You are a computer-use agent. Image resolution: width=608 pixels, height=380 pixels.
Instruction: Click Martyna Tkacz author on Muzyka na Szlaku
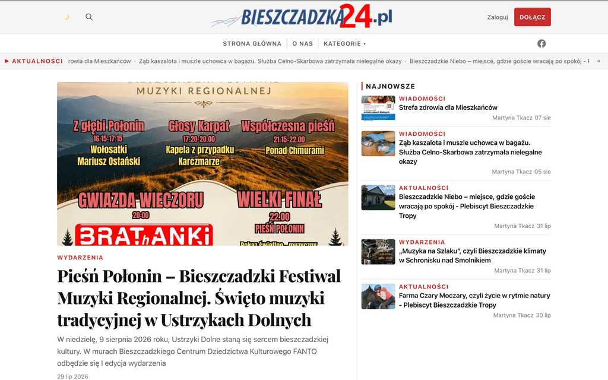coord(514,271)
